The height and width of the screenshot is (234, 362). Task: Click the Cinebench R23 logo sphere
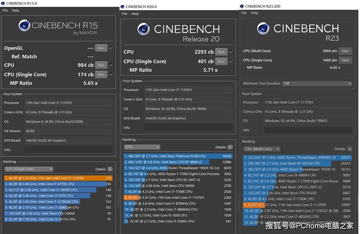tap(263, 28)
